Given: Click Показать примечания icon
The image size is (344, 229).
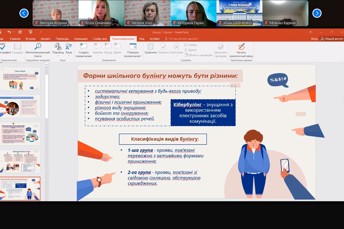Looking at the screenshot, I should click(133, 47).
